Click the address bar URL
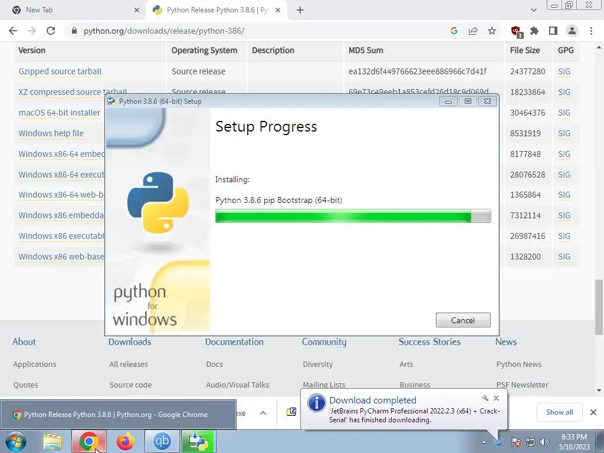 click(x=164, y=31)
